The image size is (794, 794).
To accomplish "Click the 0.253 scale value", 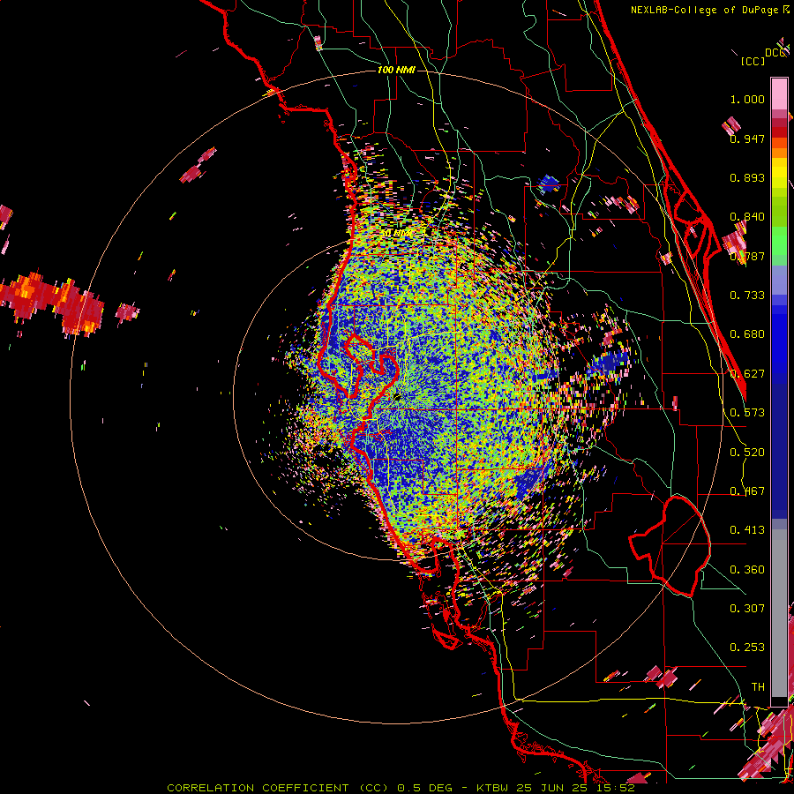I will pos(747,648).
